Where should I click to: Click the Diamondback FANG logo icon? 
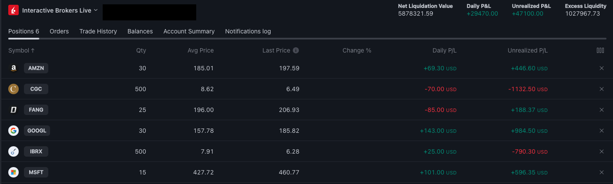(x=13, y=110)
